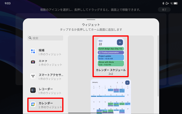Tap the recorder waveform icon

click(x=33, y=90)
